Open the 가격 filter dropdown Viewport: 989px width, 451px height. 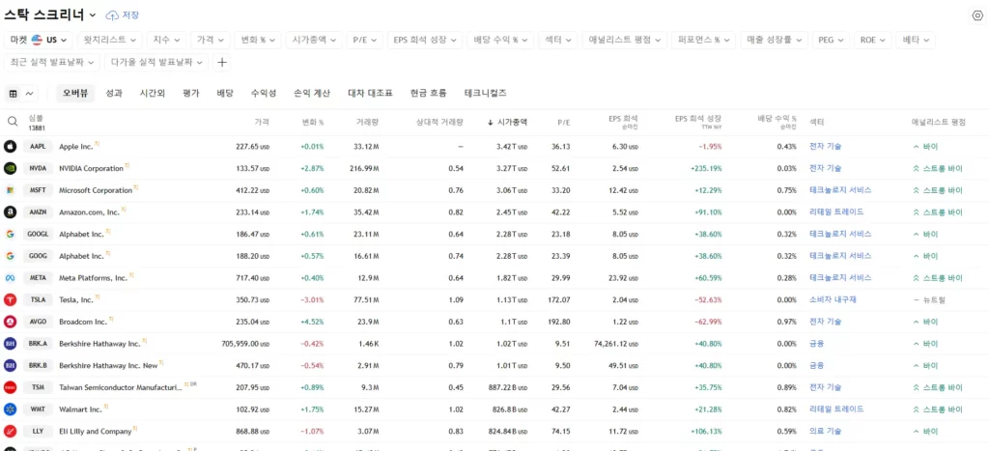(x=210, y=40)
